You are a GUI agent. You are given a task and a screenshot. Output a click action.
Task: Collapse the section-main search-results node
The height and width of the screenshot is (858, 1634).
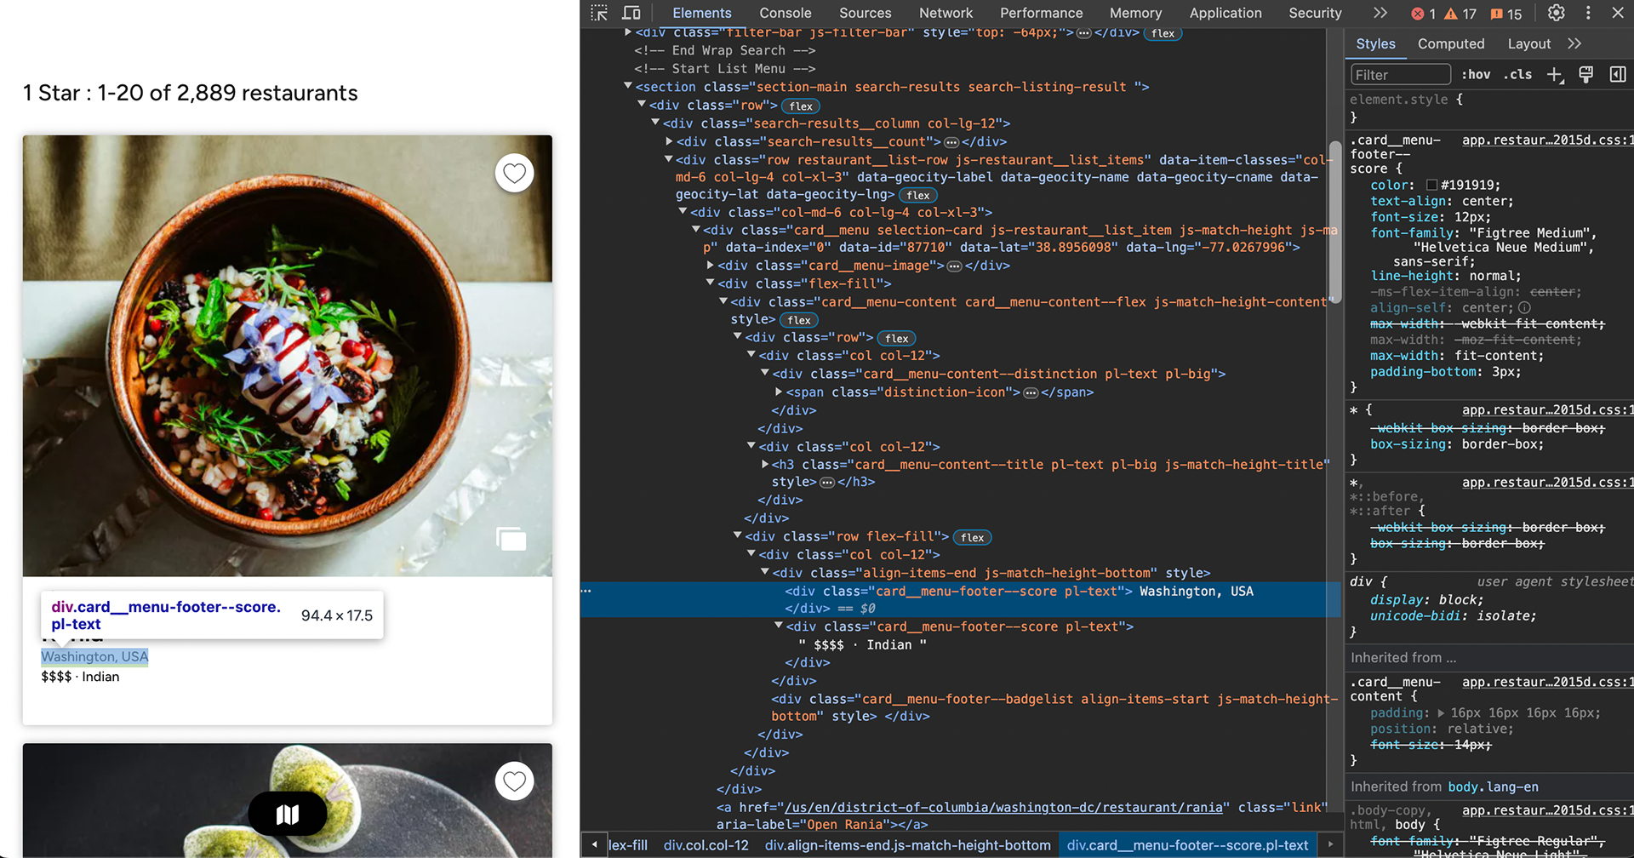pyautogui.click(x=628, y=86)
